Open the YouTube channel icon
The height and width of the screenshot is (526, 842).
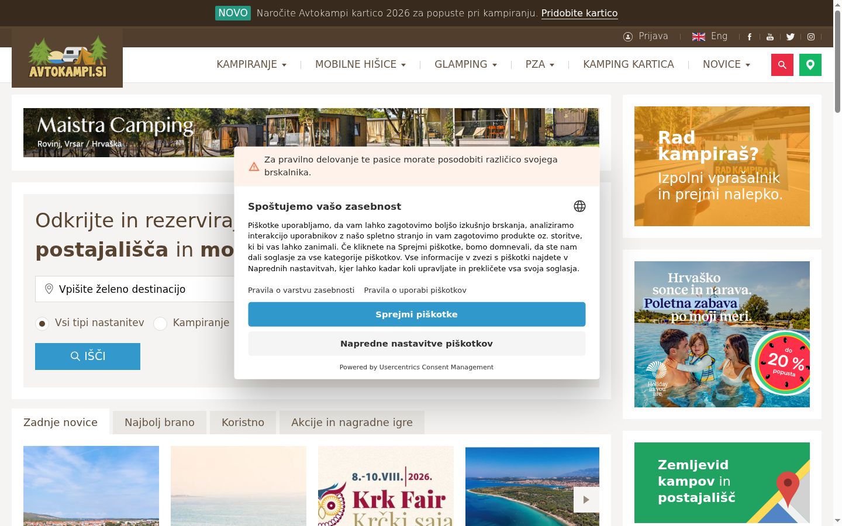click(770, 37)
